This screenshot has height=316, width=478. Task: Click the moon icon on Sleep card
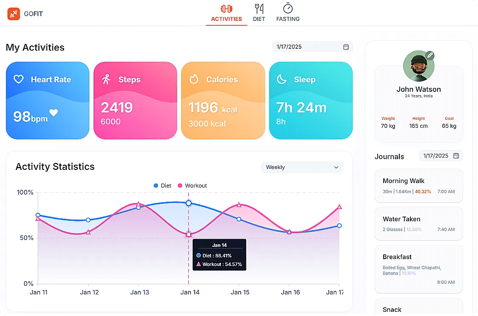(x=282, y=79)
